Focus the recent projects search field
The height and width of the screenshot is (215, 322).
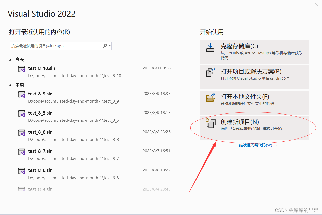[61, 46]
